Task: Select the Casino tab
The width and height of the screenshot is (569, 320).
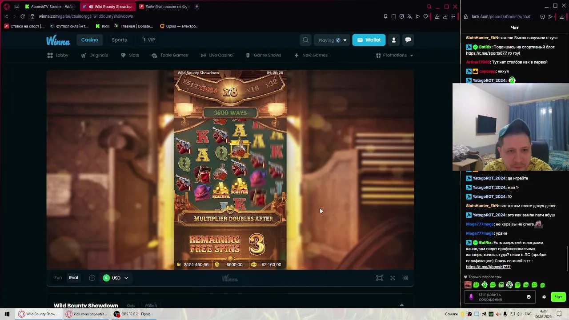Action: click(89, 40)
